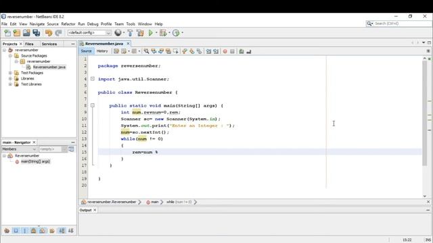Open the Run Project dropdown arrow
The image size is (433, 243).
pos(156,33)
